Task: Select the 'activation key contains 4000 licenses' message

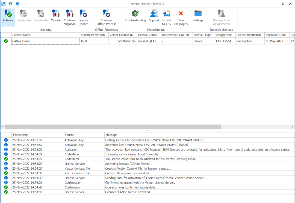Action: (198, 149)
